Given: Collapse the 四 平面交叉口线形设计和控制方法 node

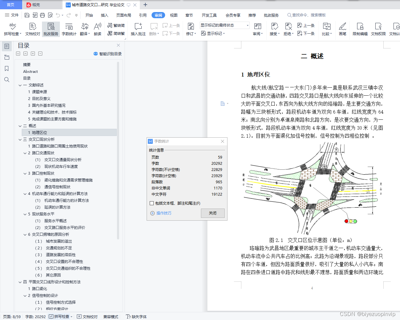Looking at the screenshot, I should (x=20, y=282).
